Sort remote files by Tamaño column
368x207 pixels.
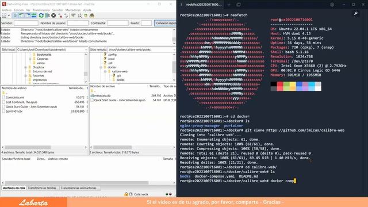pos(155,86)
